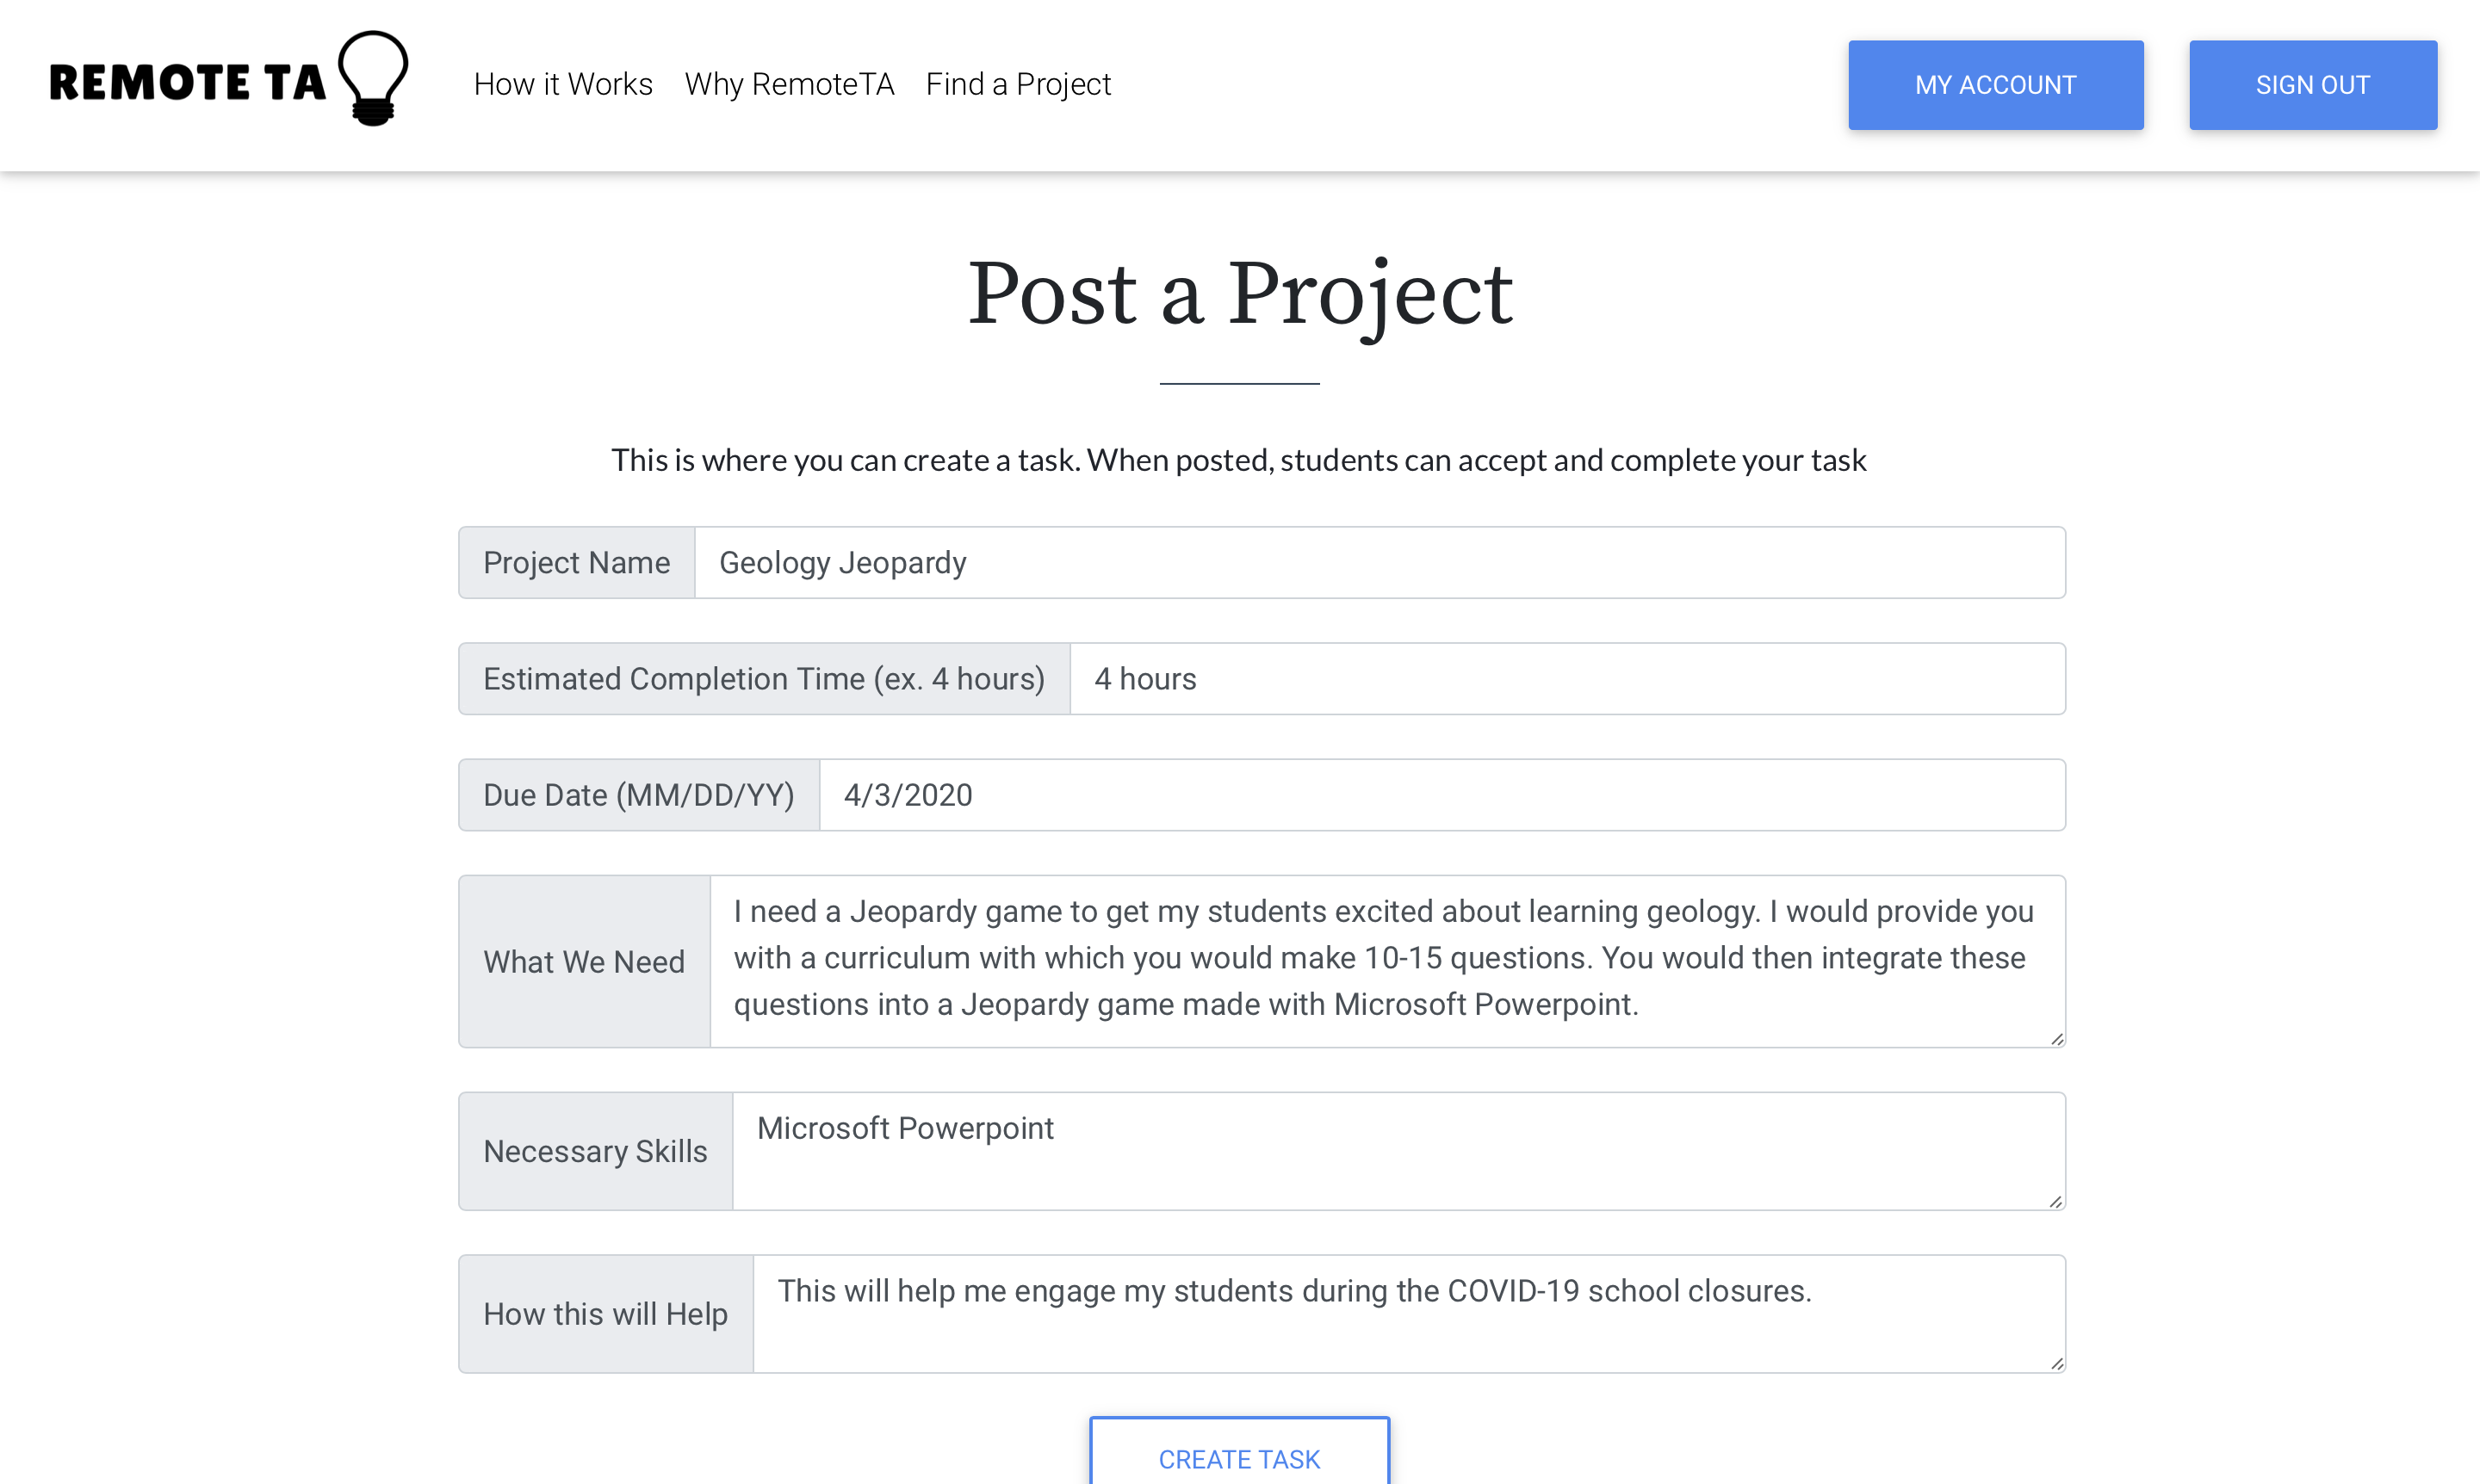Click the Project Name label
This screenshot has height=1484, width=2480.
(x=577, y=563)
